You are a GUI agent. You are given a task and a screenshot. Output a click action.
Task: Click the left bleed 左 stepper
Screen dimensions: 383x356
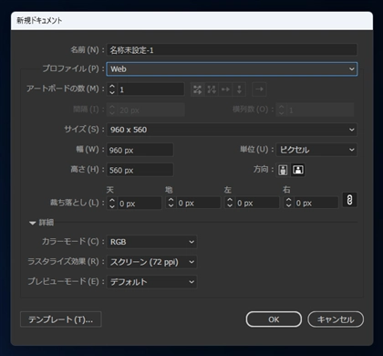[230, 203]
